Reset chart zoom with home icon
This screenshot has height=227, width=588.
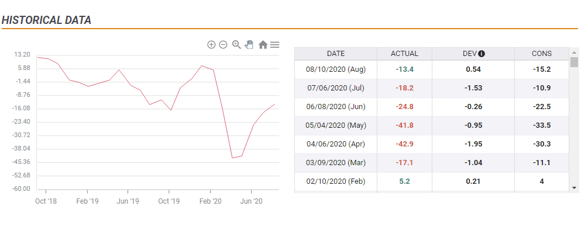(263, 45)
